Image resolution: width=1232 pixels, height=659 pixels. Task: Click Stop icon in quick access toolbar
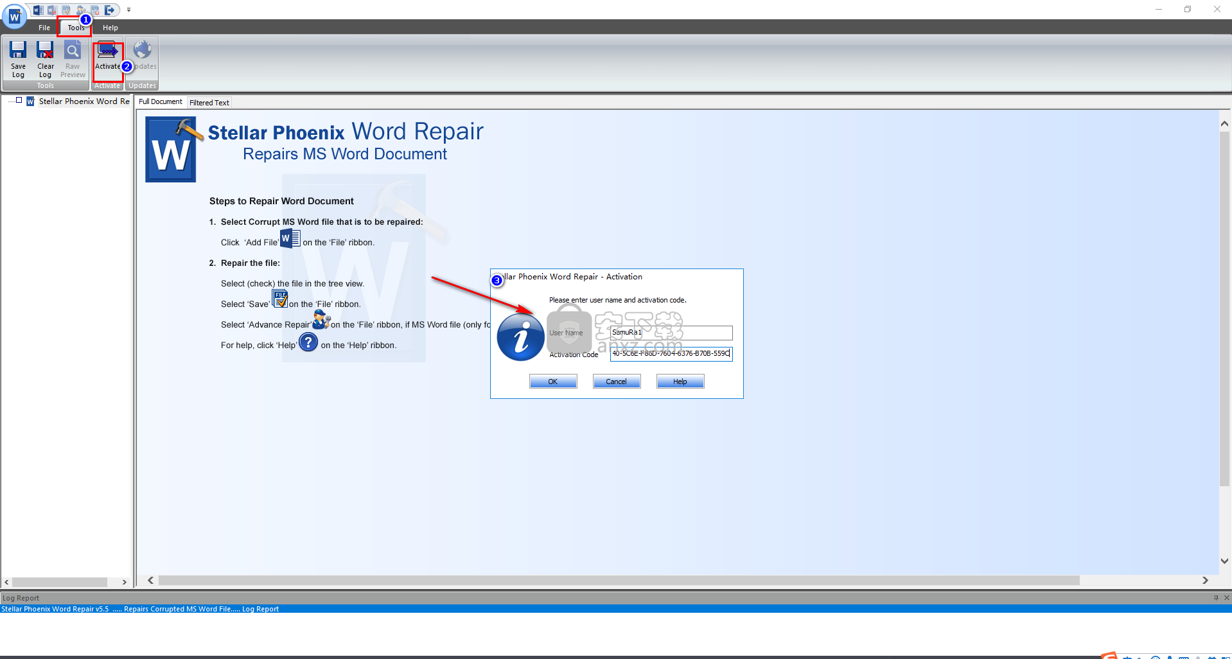tap(95, 10)
